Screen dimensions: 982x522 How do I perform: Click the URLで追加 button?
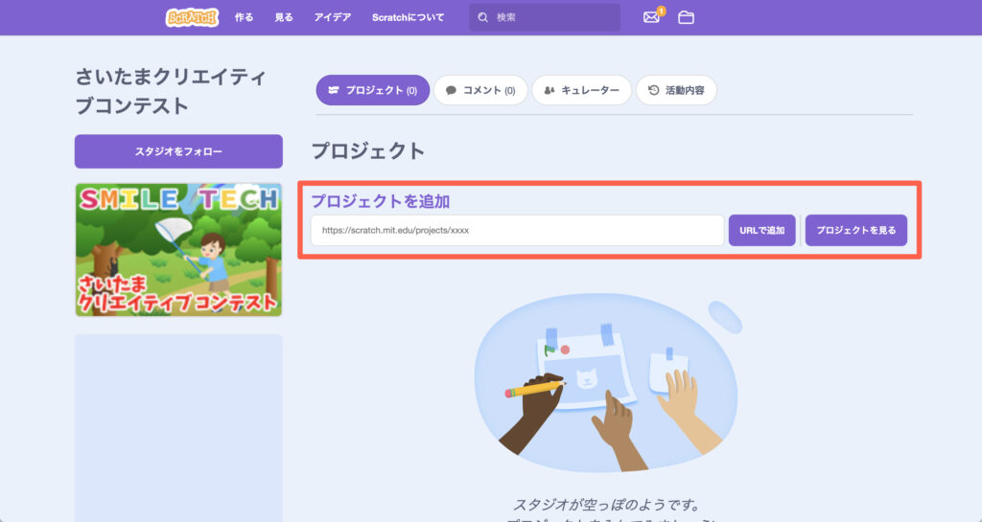(762, 230)
